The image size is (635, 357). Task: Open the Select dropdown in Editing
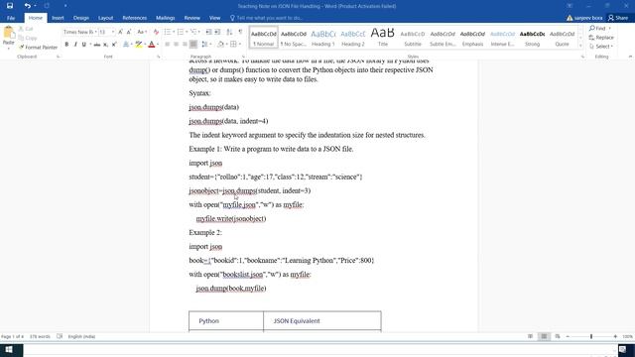[601, 47]
